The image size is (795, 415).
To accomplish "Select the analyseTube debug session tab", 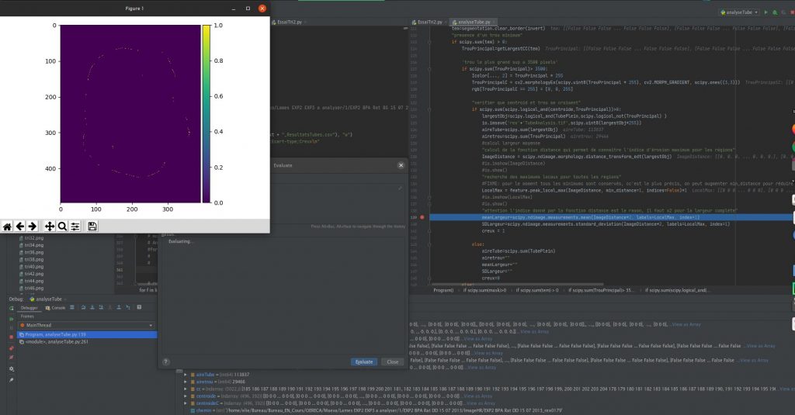I will pyautogui.click(x=49, y=299).
